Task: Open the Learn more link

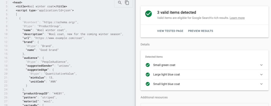Action: [x=237, y=18]
